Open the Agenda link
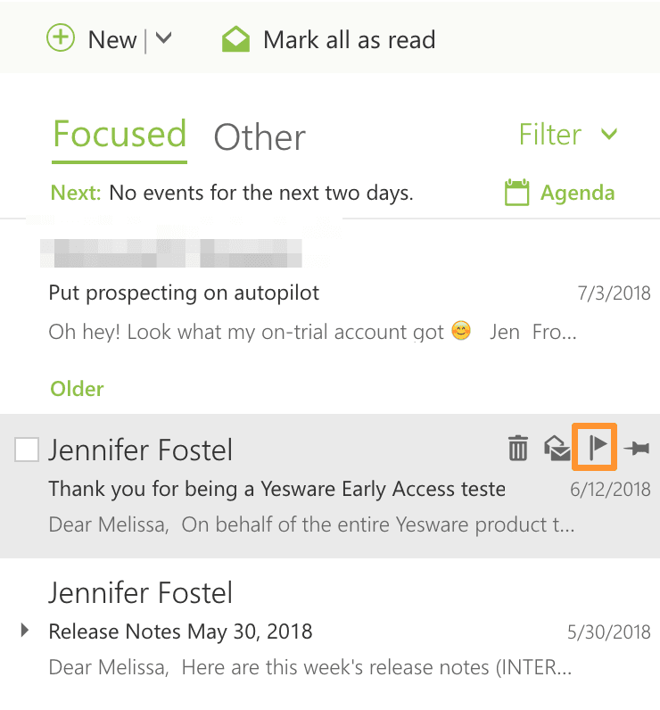 [x=577, y=194]
